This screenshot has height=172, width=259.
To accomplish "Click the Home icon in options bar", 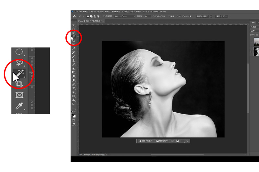I will [74, 16].
